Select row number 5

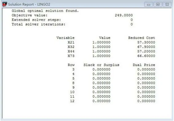coord(73,78)
